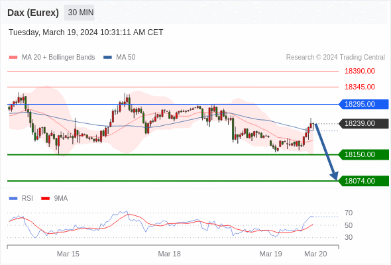The height and width of the screenshot is (265, 391).
Task: Click the 18345.00 resistance label
Action: point(360,87)
